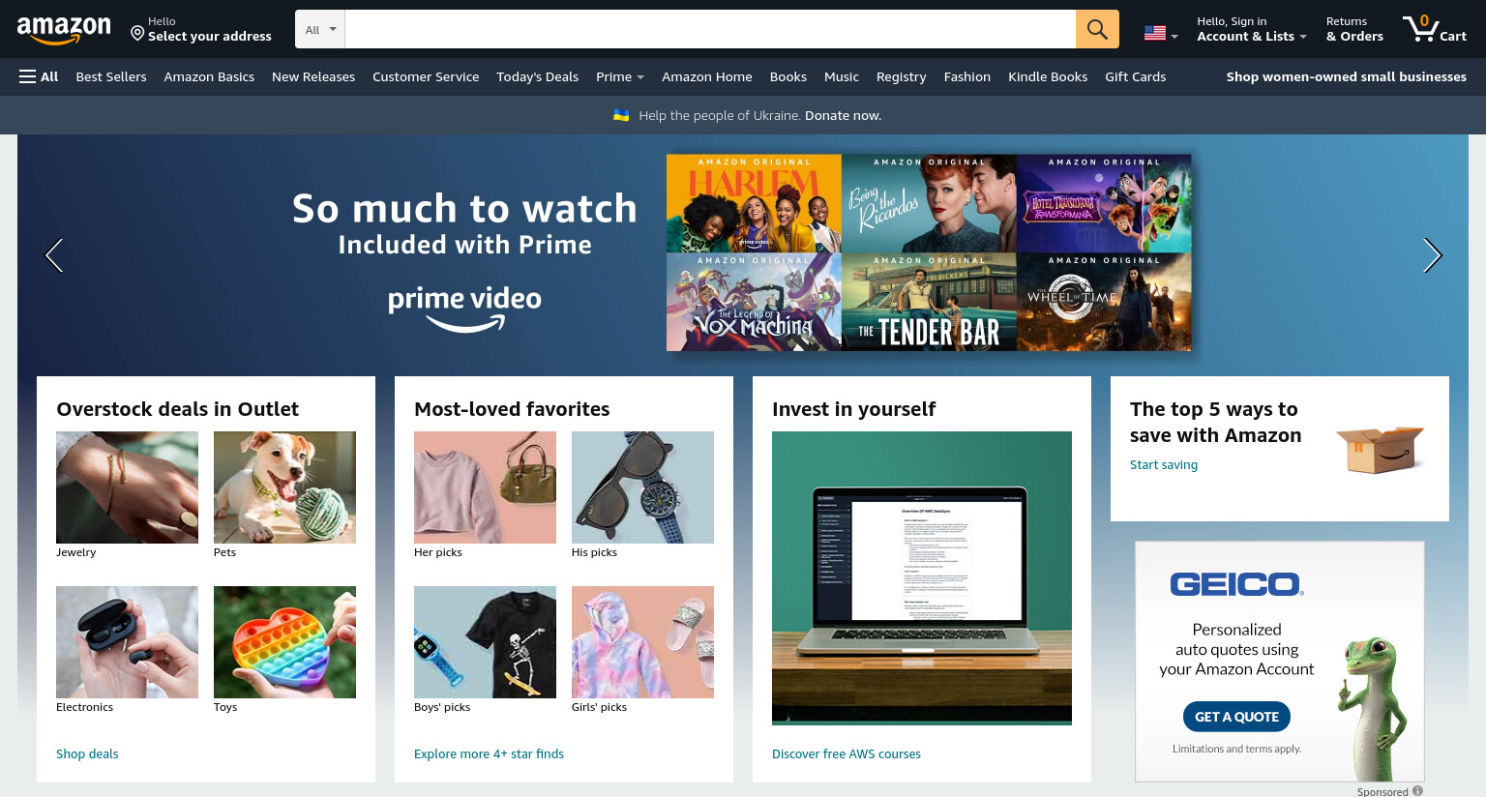
Task: Click the GEICO gecko mascot image
Action: click(1375, 707)
